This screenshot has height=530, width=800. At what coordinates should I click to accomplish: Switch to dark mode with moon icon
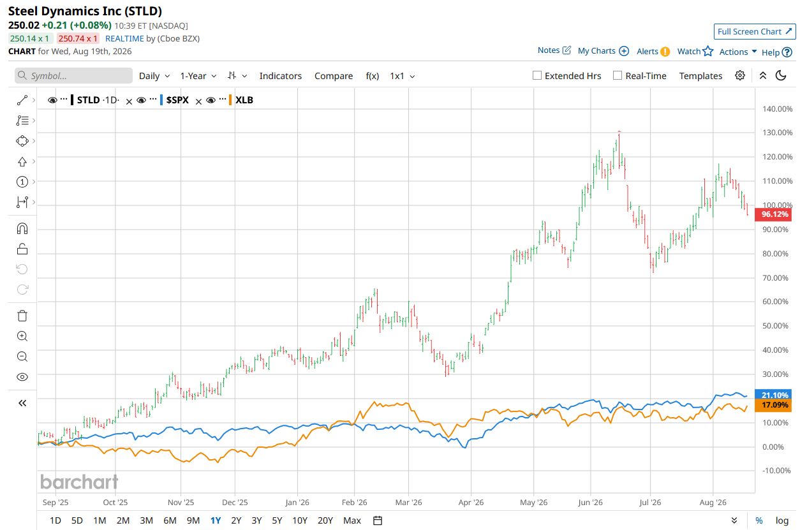point(781,75)
